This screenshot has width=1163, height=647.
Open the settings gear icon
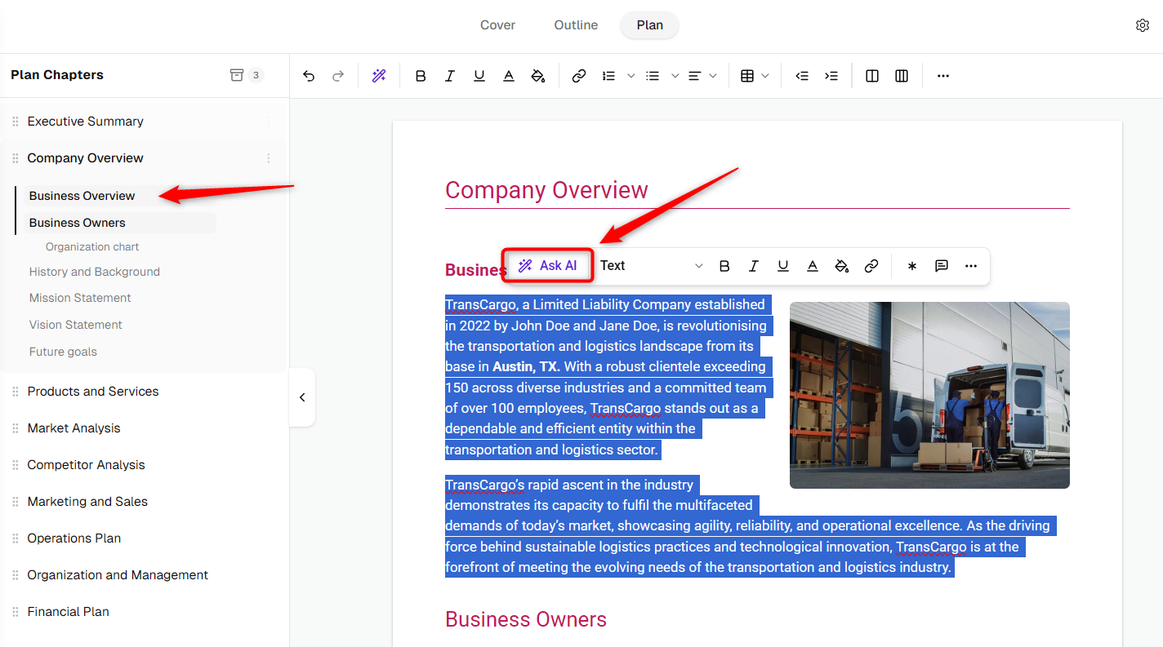[1143, 25]
